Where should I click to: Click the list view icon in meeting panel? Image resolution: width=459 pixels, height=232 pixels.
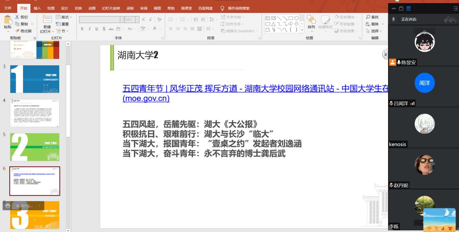pyautogui.click(x=408, y=9)
